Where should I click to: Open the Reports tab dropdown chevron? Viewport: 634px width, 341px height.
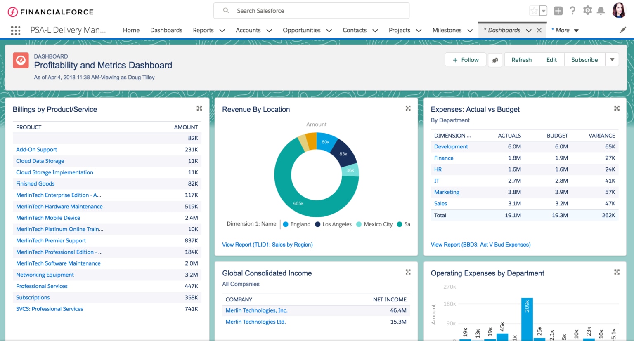pos(222,30)
